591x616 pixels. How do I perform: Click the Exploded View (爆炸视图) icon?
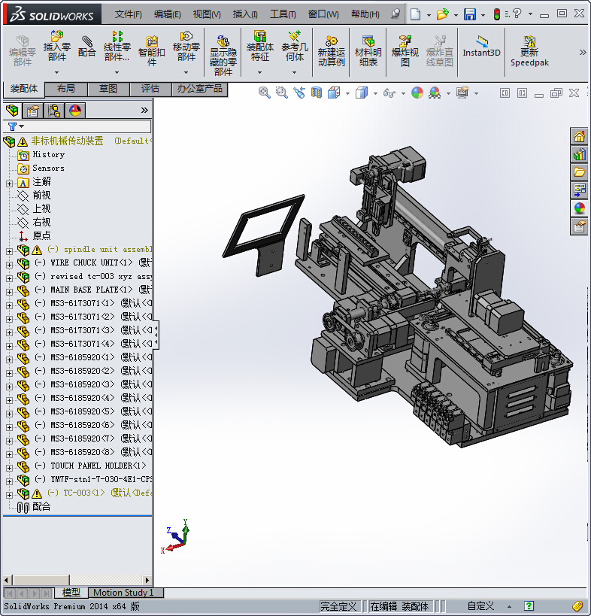pyautogui.click(x=405, y=47)
